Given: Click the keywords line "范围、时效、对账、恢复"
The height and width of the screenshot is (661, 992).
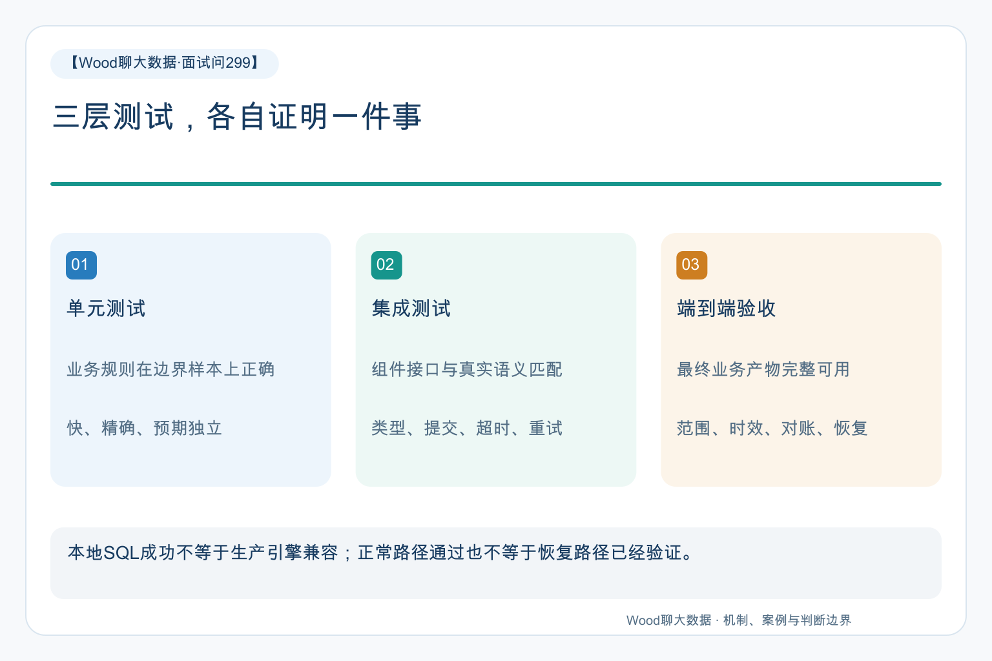Looking at the screenshot, I should click(772, 428).
